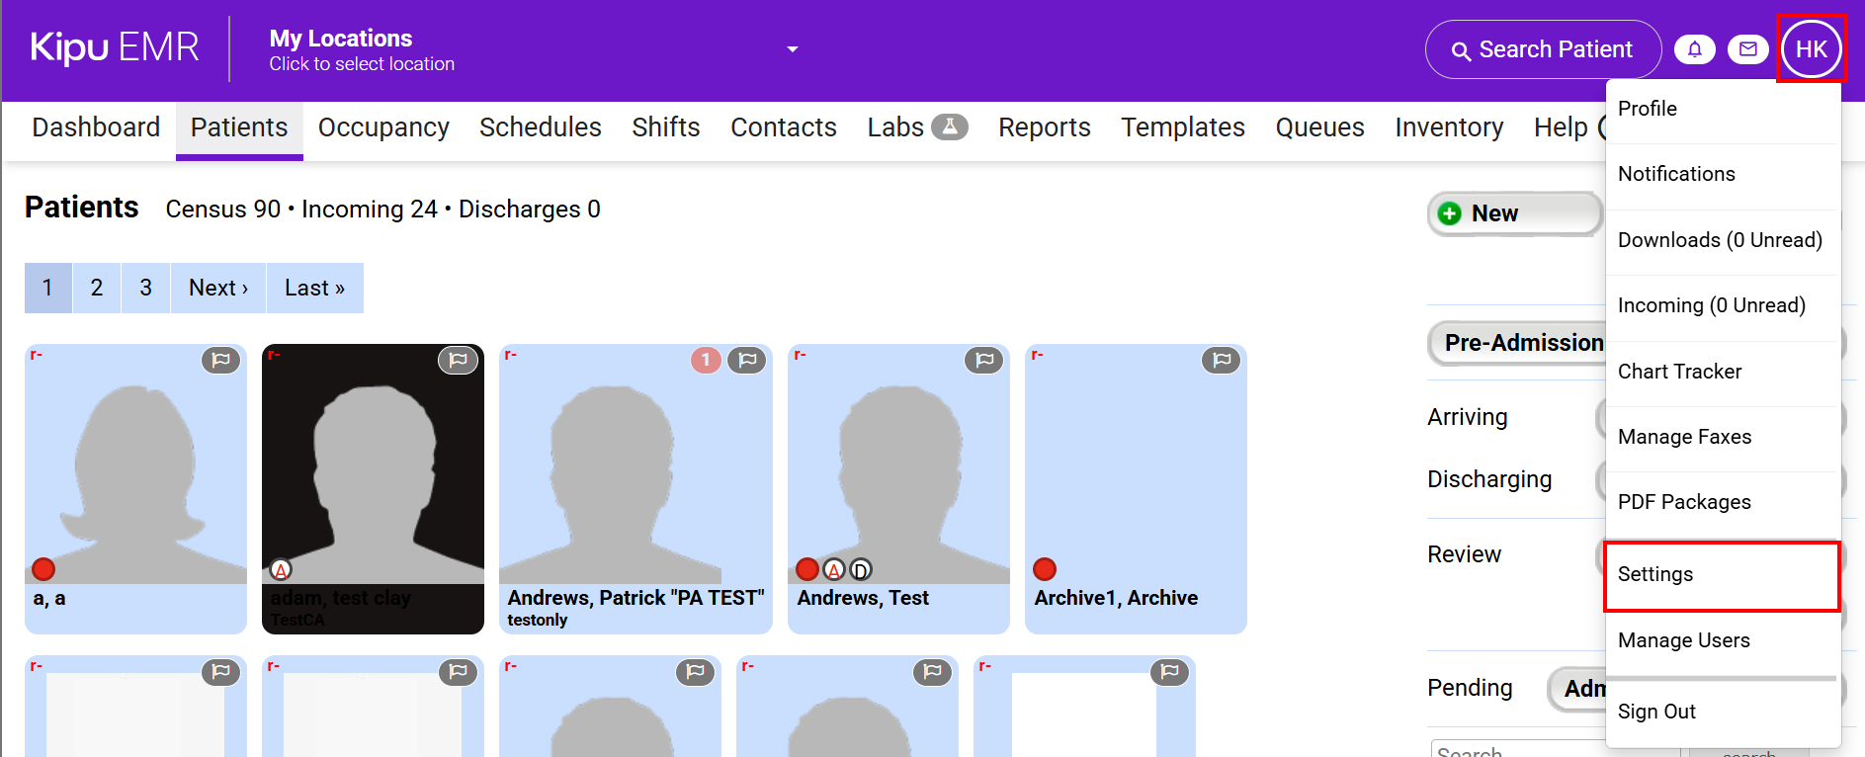Image resolution: width=1865 pixels, height=757 pixels.
Task: Click the red 1 badge on Patrick's card
Action: (x=705, y=361)
